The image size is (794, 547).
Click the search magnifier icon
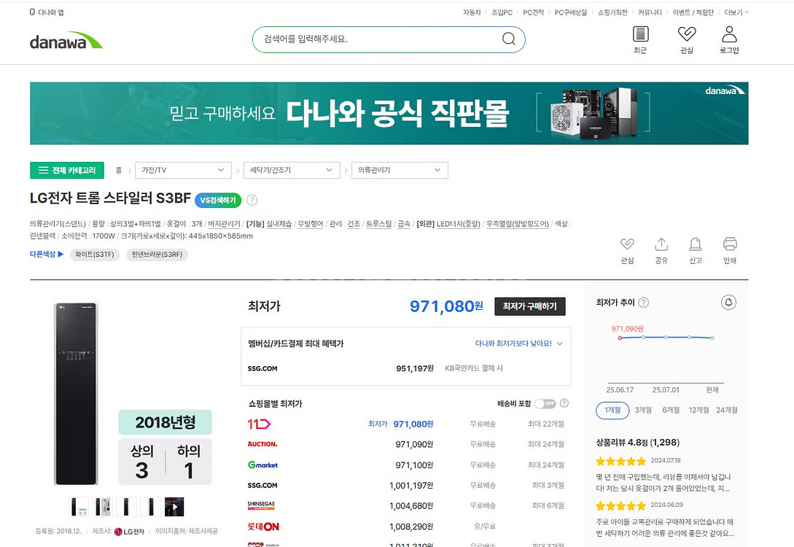coord(508,39)
